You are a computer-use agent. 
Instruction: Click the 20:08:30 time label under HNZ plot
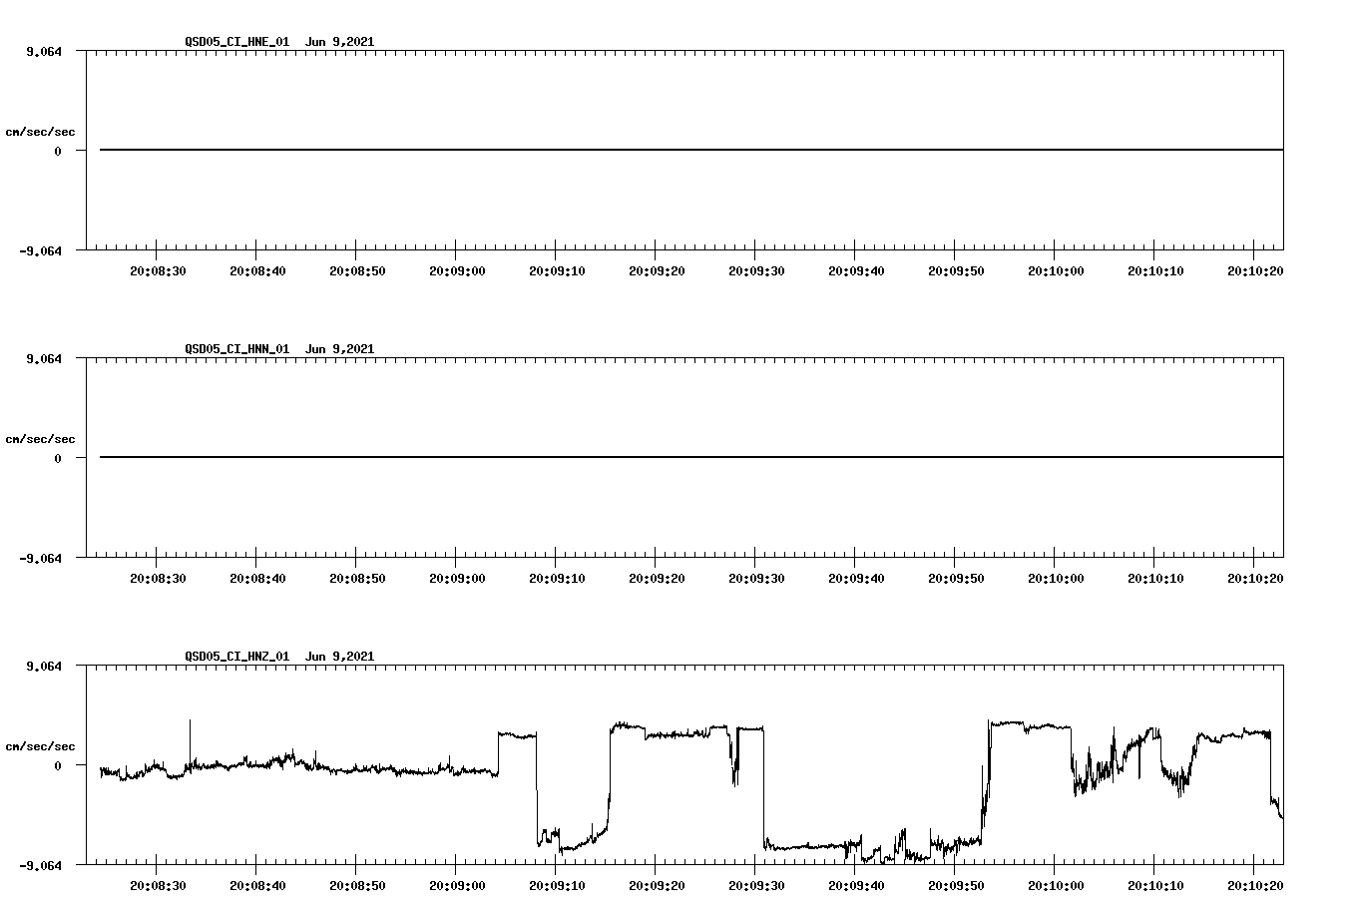(158, 886)
